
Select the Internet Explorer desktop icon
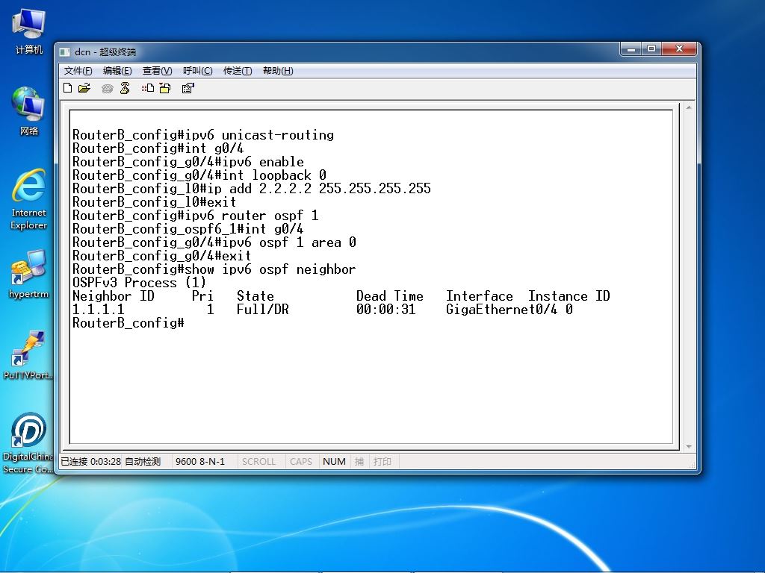point(29,200)
